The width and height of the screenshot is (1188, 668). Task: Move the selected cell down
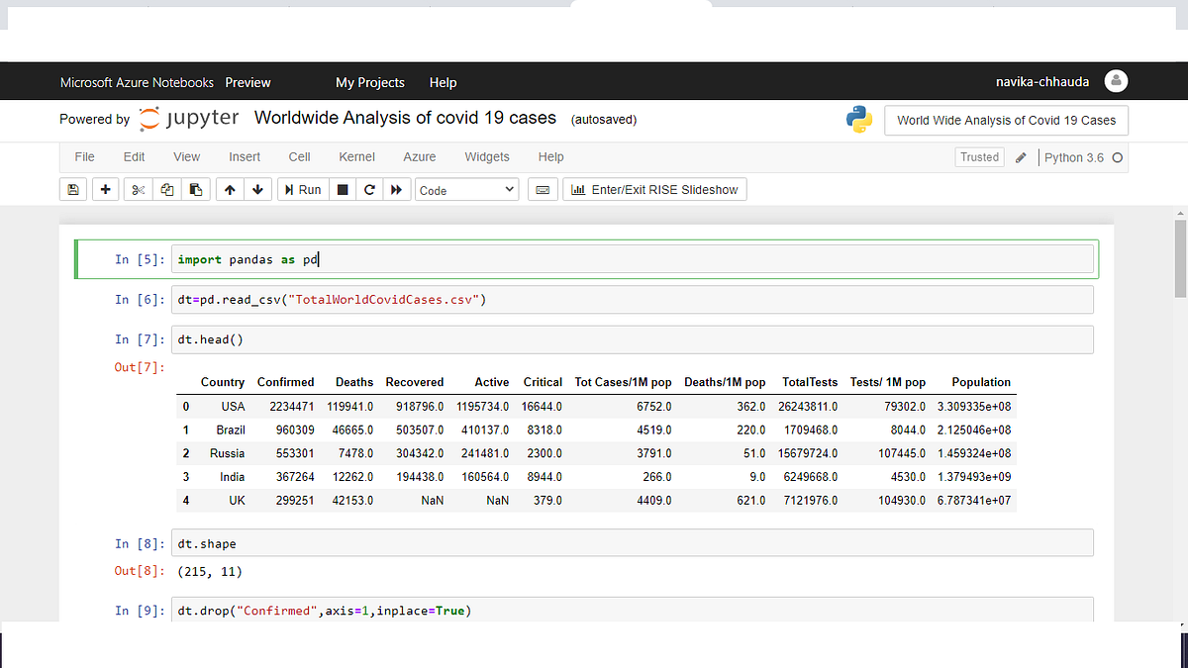point(257,188)
